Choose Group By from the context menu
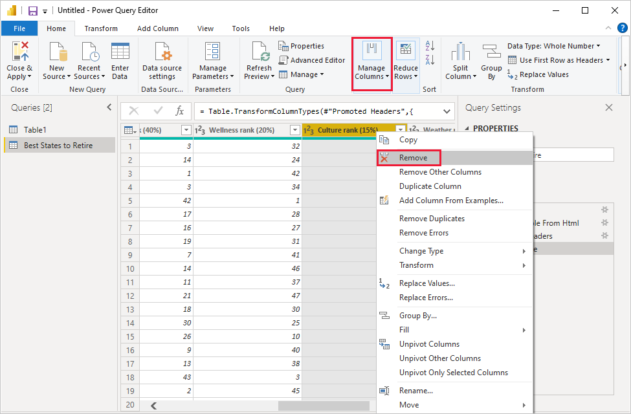The width and height of the screenshot is (631, 414). pyautogui.click(x=455, y=316)
